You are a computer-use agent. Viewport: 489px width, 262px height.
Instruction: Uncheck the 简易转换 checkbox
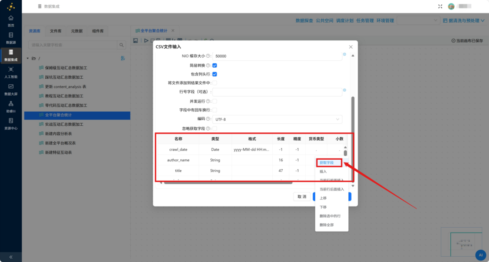215,65
